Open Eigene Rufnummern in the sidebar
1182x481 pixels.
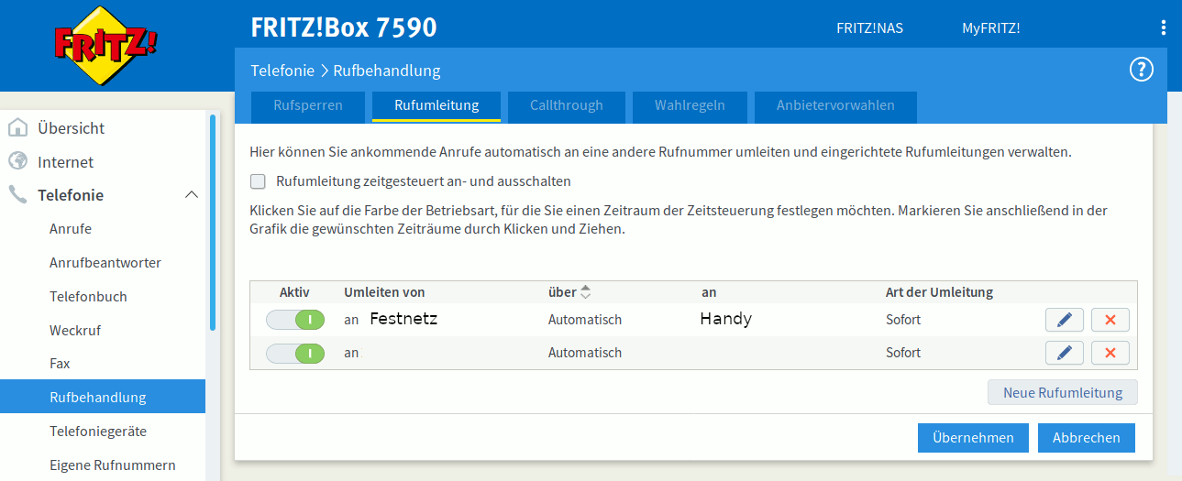pos(103,465)
